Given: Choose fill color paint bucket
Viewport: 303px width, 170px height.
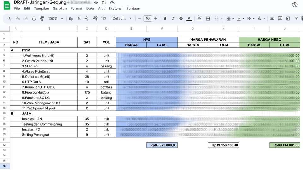Looking at the screenshot, I should (199, 19).
